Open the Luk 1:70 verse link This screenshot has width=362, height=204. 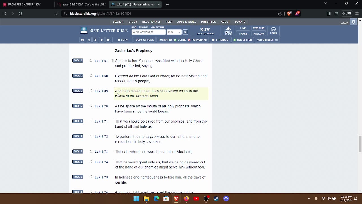pos(101,106)
